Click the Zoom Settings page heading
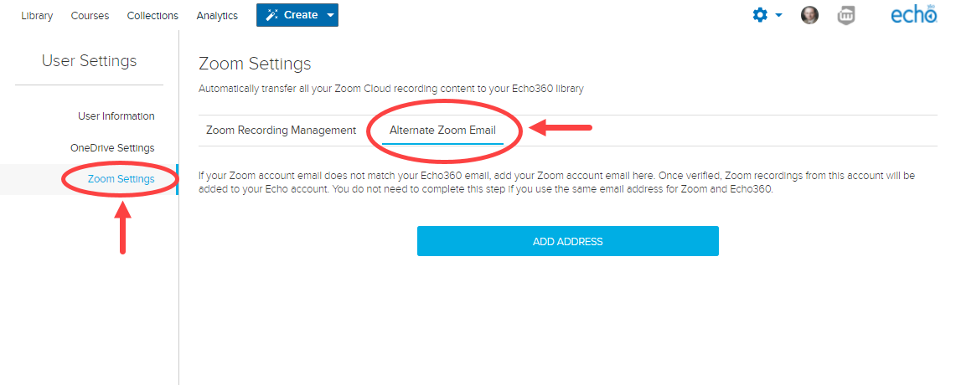The height and width of the screenshot is (385, 956). [255, 64]
